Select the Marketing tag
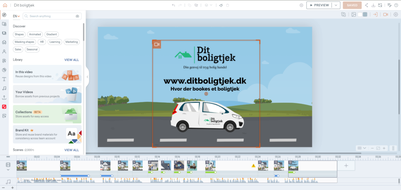 click(x=72, y=42)
